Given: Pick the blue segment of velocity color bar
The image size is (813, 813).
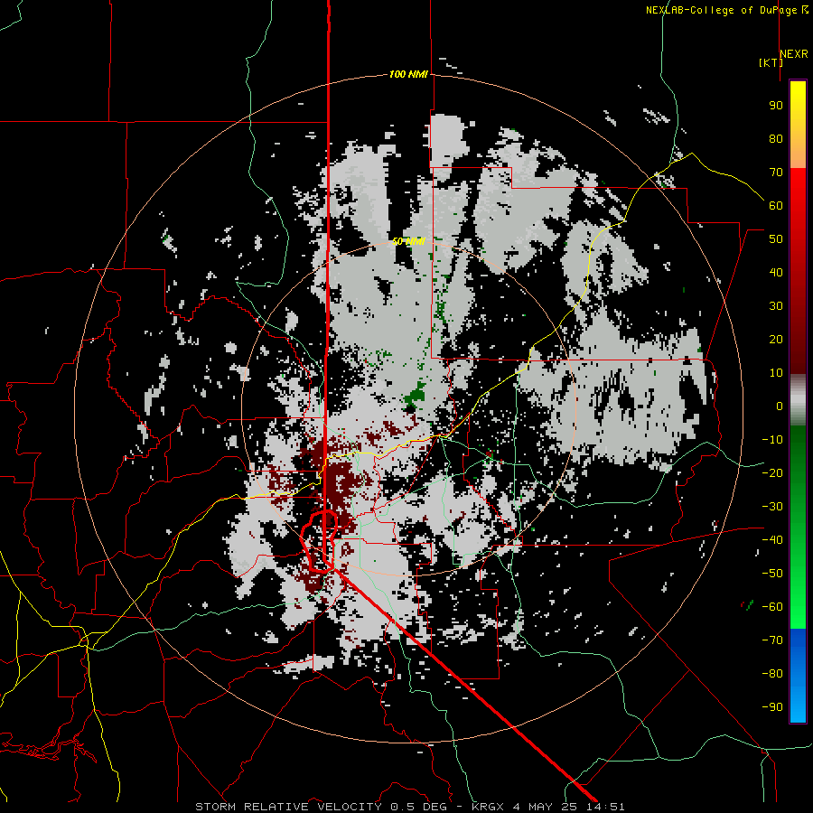Looking at the screenshot, I should tap(798, 676).
